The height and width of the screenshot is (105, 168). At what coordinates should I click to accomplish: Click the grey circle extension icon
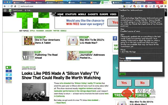click(x=139, y=6)
